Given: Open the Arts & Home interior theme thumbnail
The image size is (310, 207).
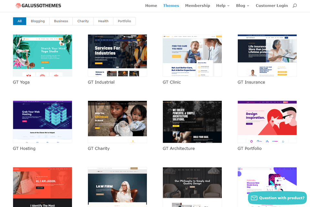Looking at the screenshot, I should (x=192, y=187).
